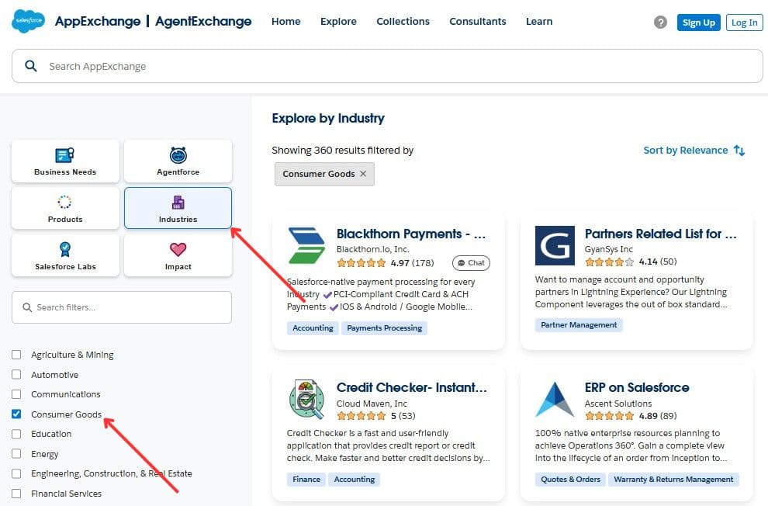The width and height of the screenshot is (768, 506).
Task: Click the Partner Management tag
Action: pos(579,324)
